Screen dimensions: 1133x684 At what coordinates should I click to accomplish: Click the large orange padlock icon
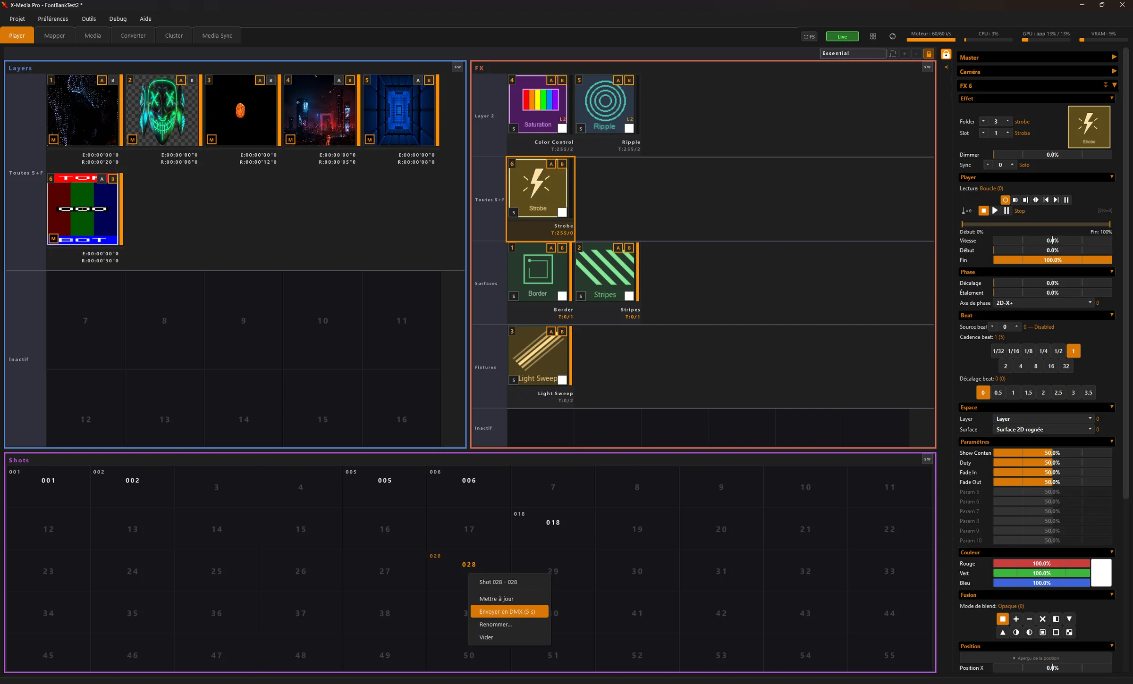click(946, 54)
